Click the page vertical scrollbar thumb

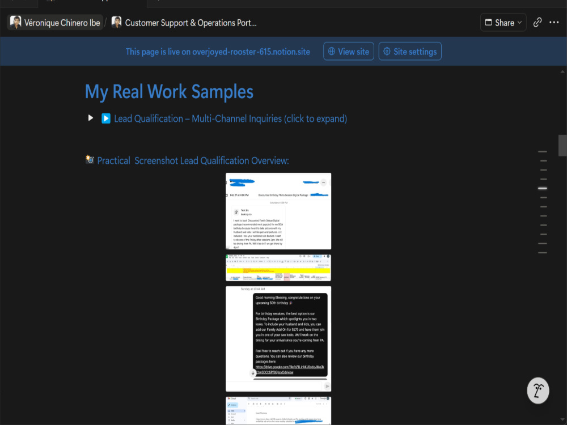[x=562, y=145]
